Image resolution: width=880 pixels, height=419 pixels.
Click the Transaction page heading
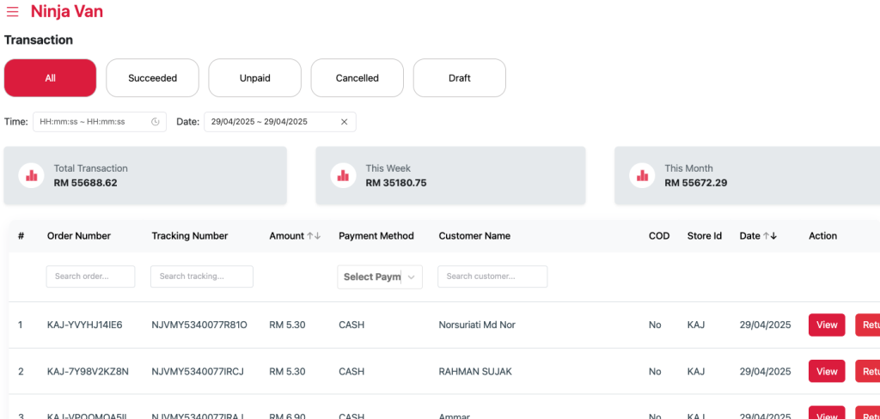(x=39, y=40)
